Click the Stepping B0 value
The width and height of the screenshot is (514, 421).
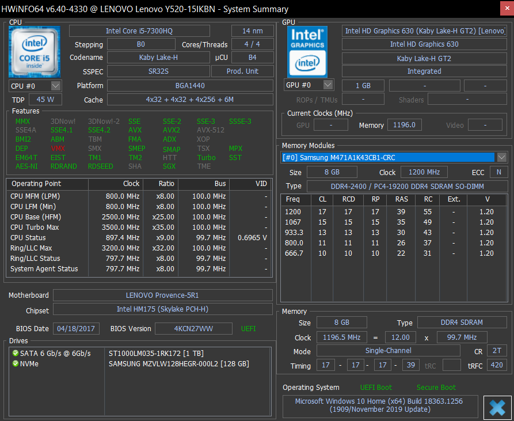click(141, 44)
